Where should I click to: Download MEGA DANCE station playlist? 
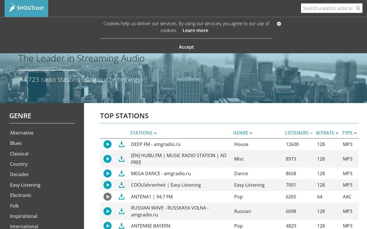[122, 173]
